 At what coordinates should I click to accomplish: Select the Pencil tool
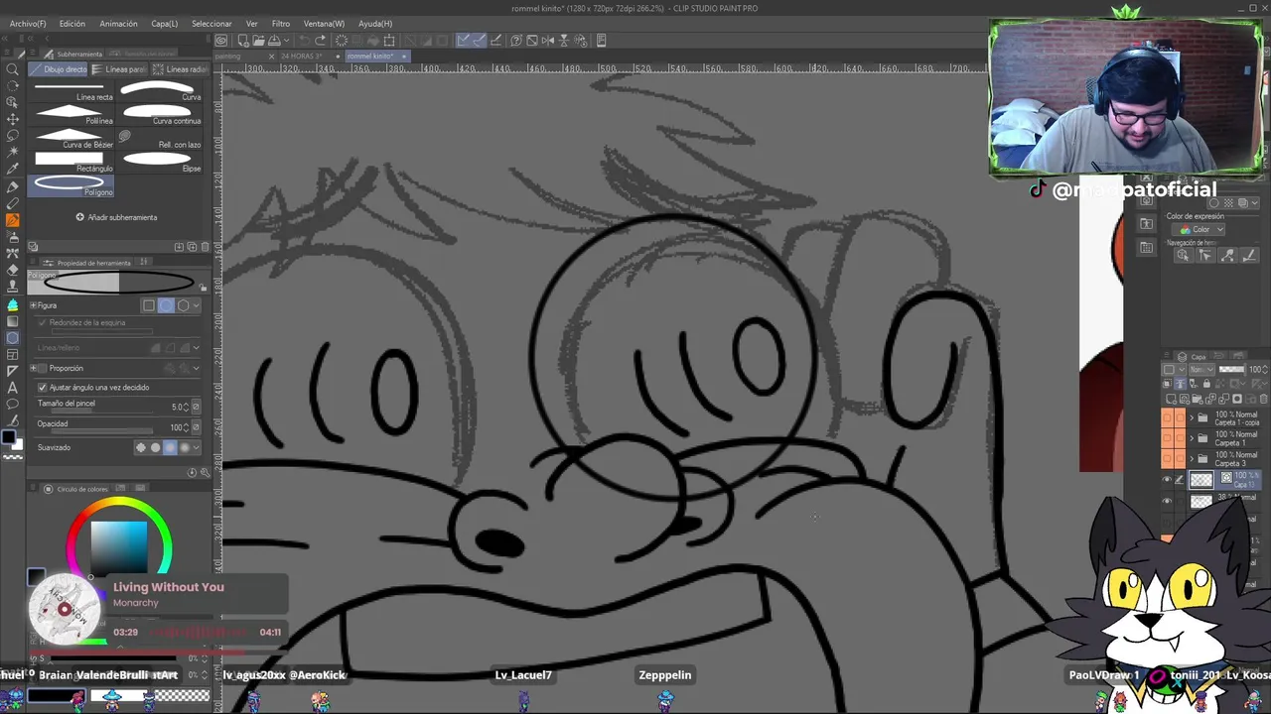(x=13, y=203)
